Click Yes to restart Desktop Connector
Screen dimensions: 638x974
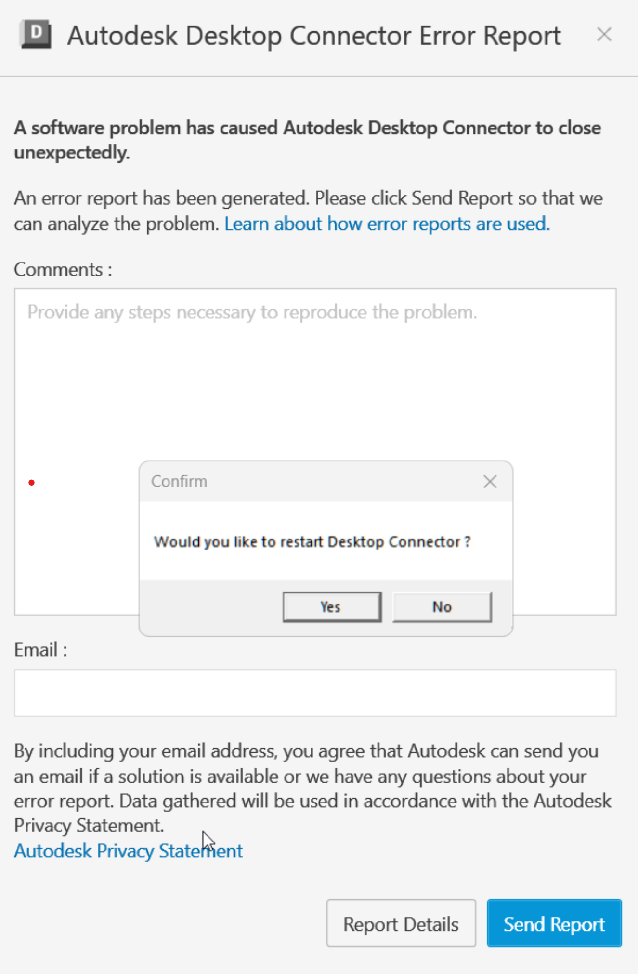point(332,606)
